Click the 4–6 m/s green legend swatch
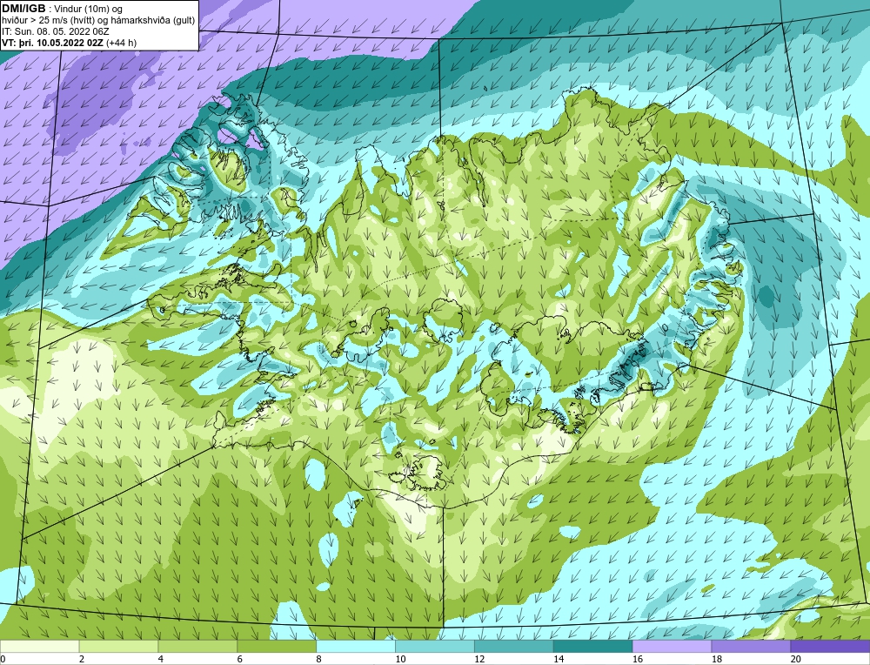Viewport: 870px width, 665px height. (197, 646)
